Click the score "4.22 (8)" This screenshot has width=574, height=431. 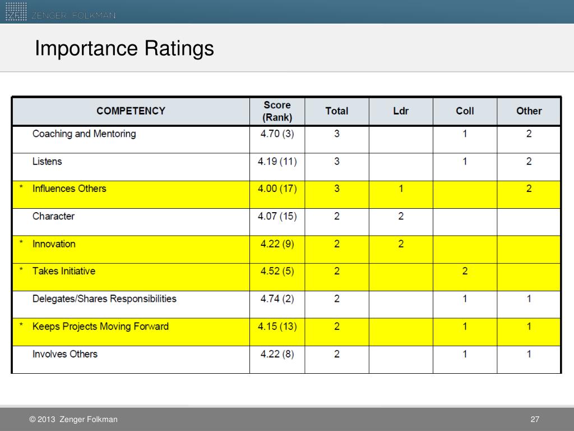(x=277, y=354)
